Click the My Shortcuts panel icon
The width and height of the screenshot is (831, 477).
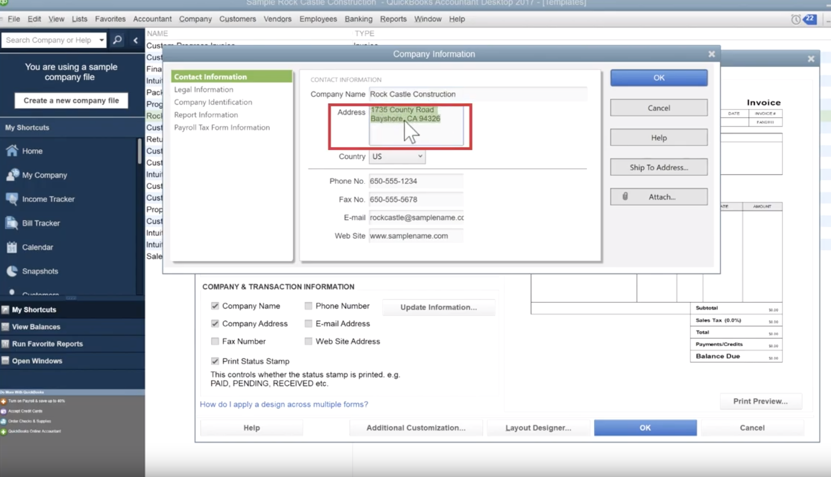click(x=5, y=310)
